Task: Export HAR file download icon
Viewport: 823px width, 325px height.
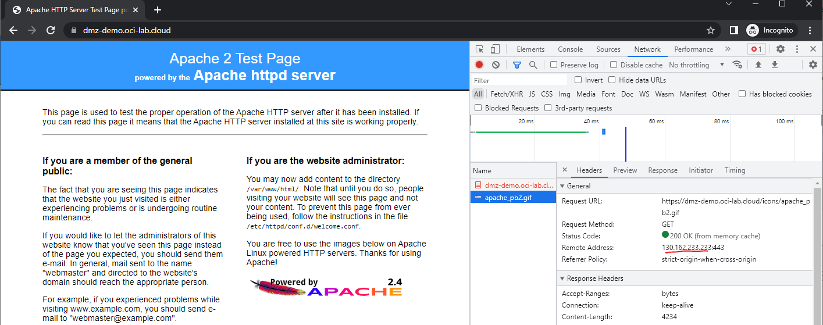Action: point(775,65)
